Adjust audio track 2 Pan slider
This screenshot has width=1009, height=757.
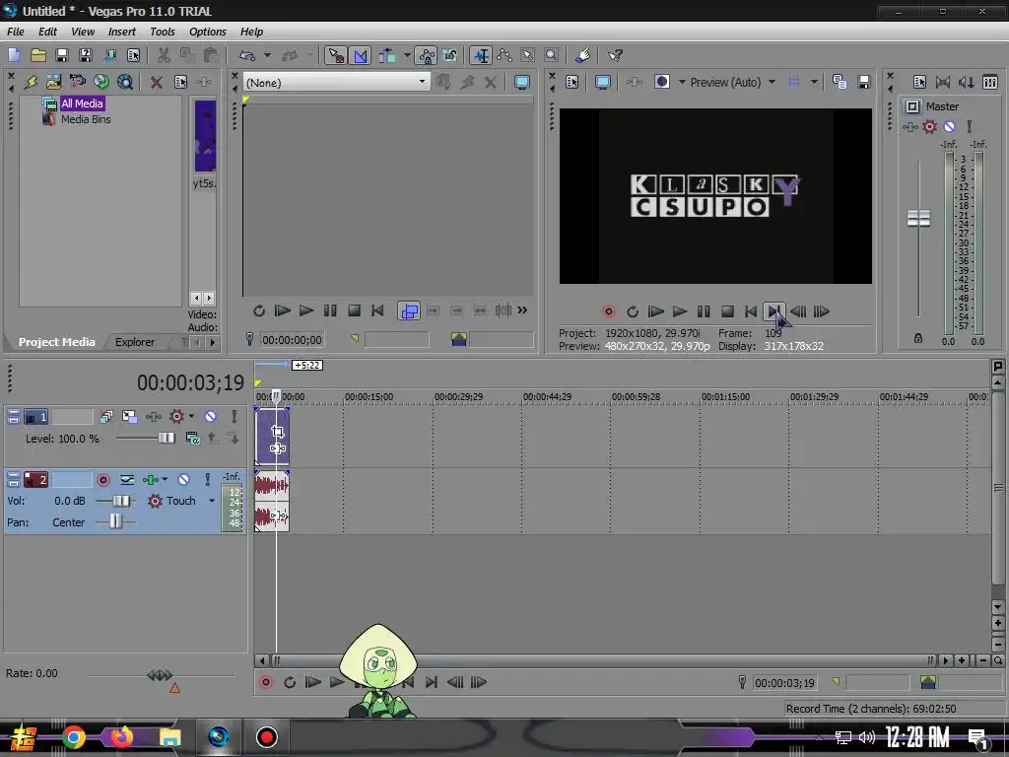115,521
